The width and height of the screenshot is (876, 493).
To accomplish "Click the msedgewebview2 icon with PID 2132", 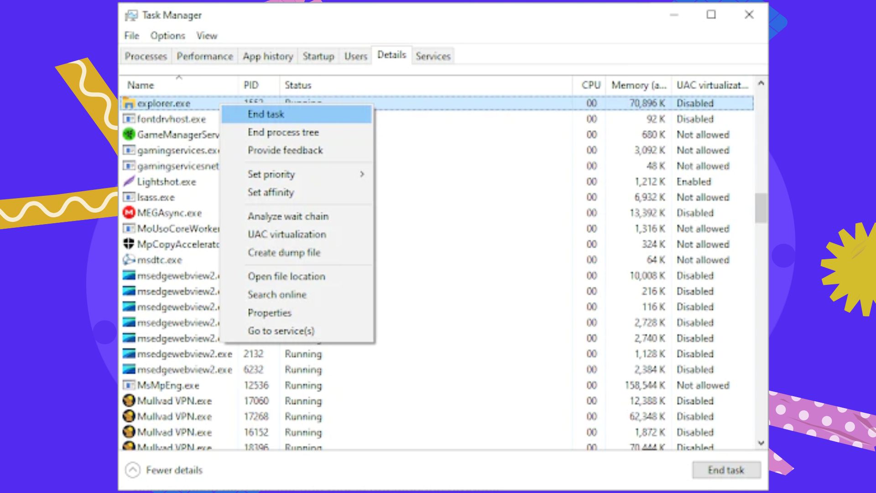I will point(129,354).
